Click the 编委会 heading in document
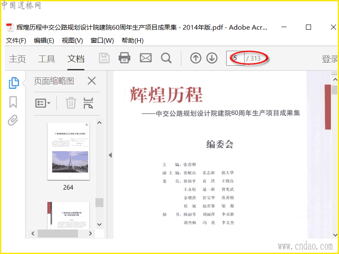 pyautogui.click(x=220, y=144)
